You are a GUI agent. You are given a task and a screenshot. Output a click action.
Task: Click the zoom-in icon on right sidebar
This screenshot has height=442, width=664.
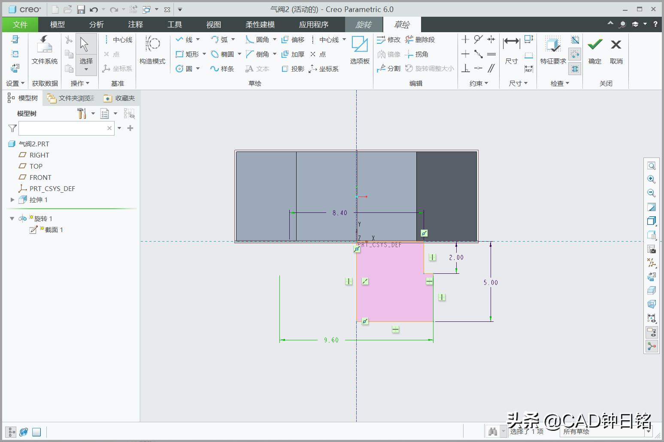pos(652,179)
